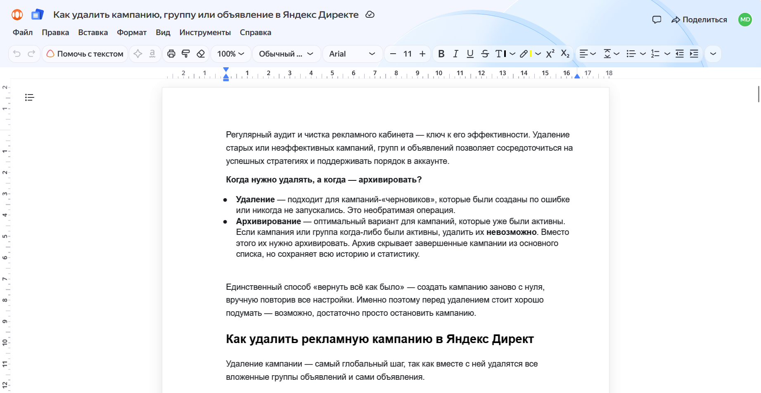Viewport: 761px width, 393px height.
Task: Toggle Italic formatting
Action: pyautogui.click(x=456, y=54)
